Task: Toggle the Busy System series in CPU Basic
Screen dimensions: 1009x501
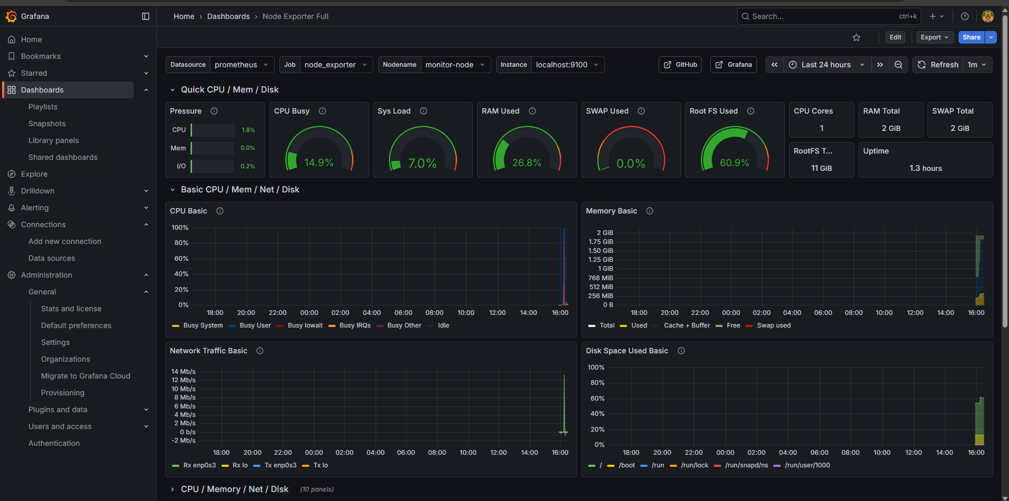Action: (203, 325)
